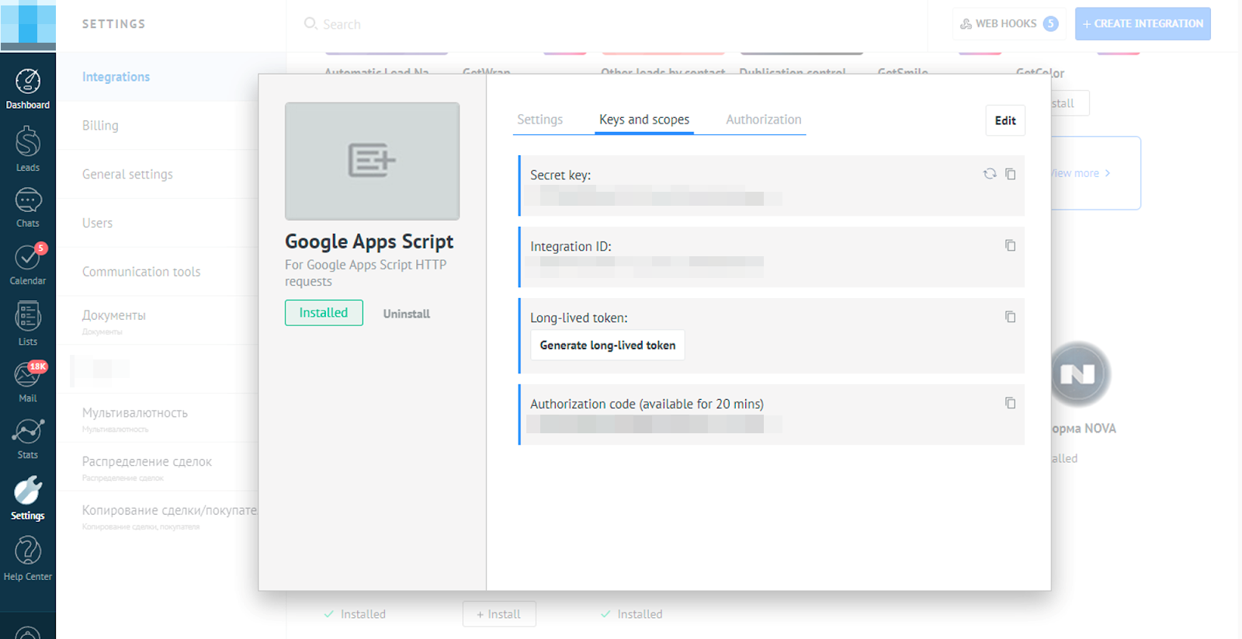
Task: Click the masked Integration ID value
Action: tap(644, 266)
